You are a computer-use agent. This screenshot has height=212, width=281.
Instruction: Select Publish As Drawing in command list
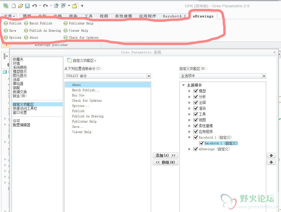pos(108,116)
